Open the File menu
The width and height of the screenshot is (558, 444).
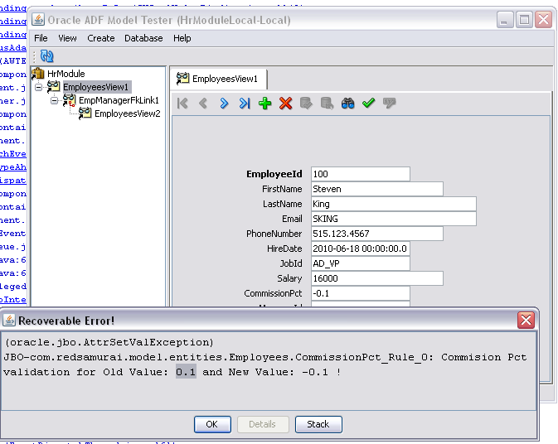pos(41,38)
